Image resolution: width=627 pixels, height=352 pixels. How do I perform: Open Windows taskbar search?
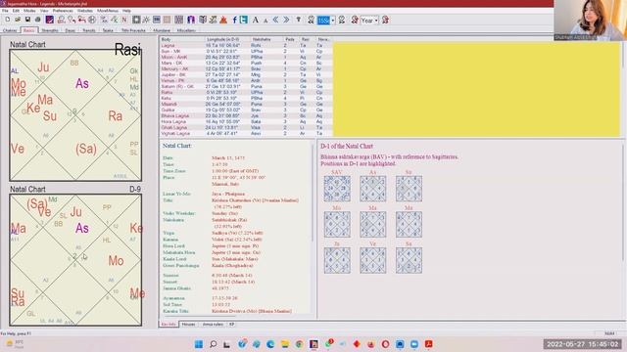pos(214,344)
